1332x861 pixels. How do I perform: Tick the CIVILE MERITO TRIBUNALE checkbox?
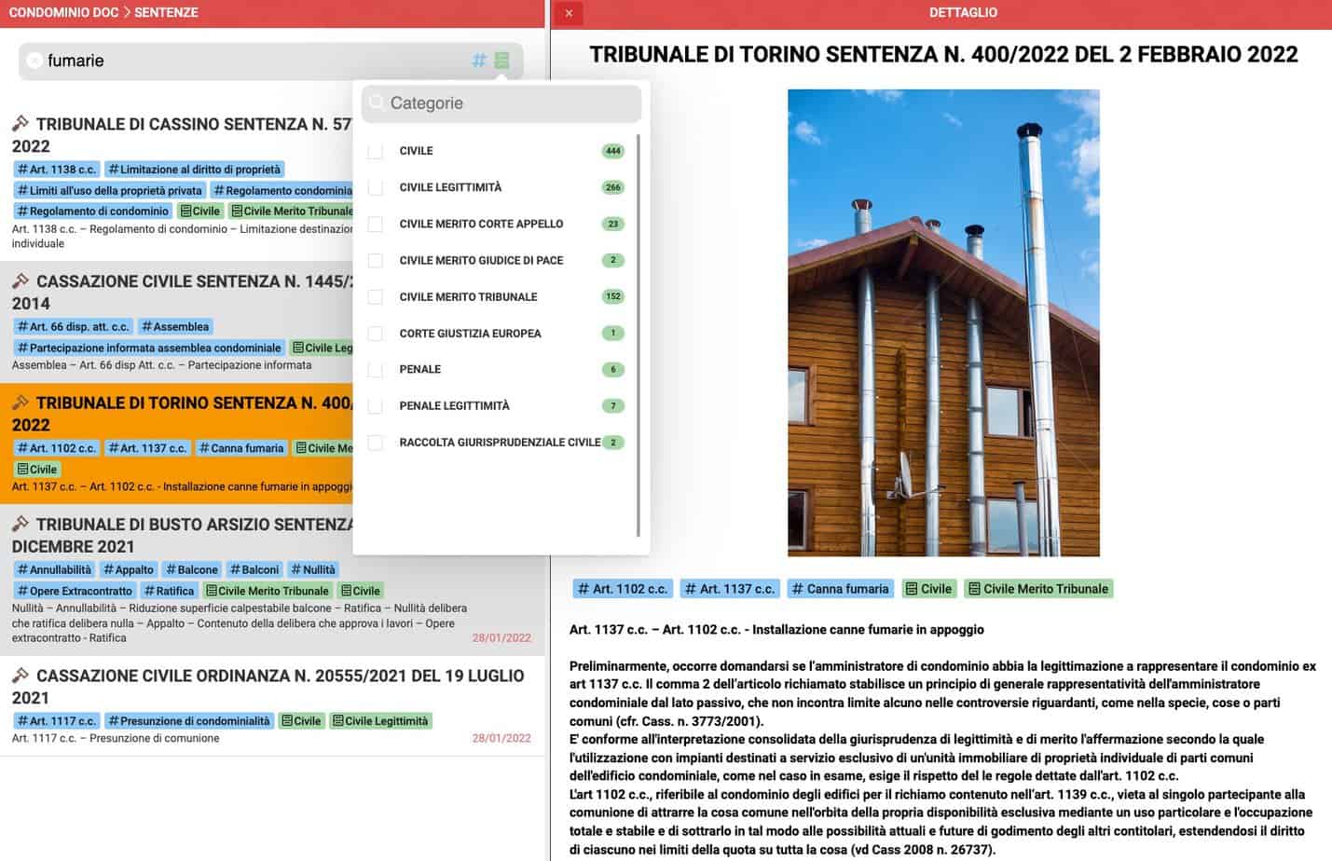(376, 296)
